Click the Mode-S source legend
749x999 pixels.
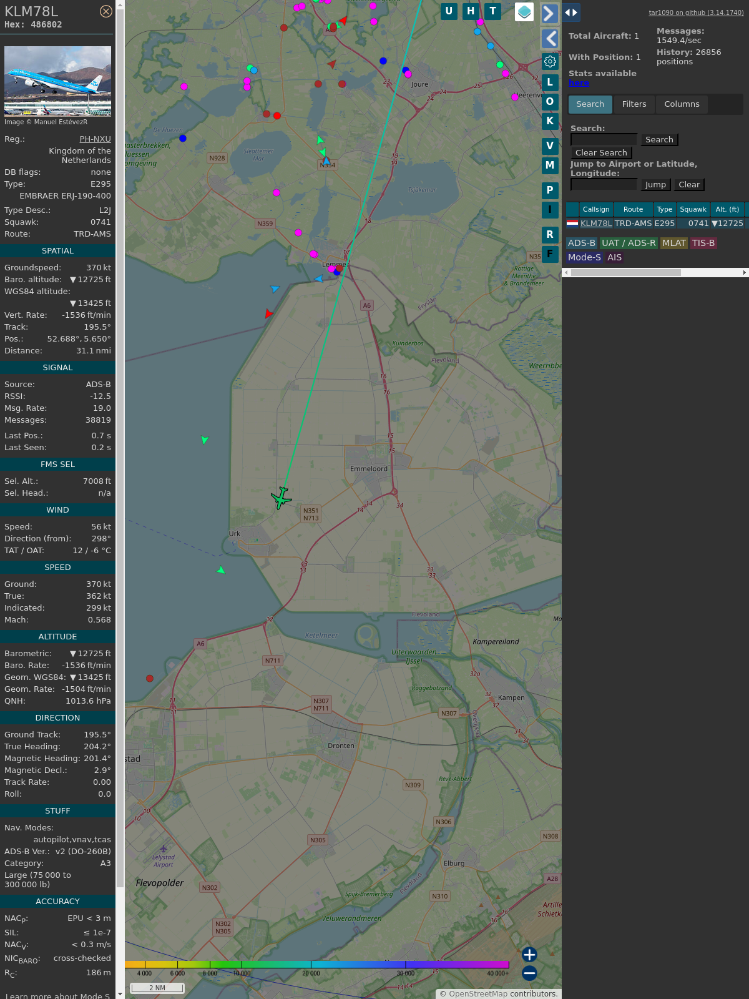coord(584,257)
